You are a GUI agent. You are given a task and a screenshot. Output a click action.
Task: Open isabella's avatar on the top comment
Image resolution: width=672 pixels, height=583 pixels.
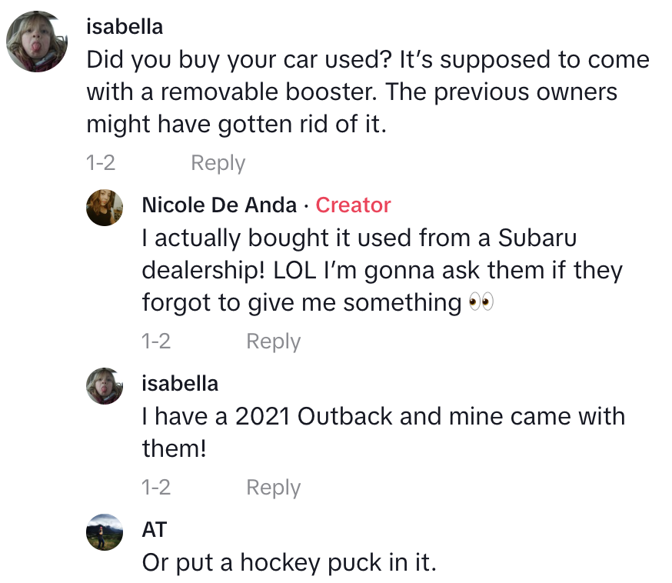click(37, 41)
